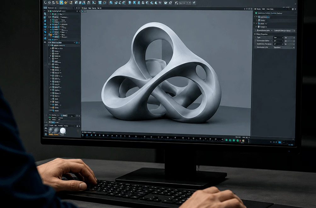Open the dropdown right of Subdivision Renderer value
The width and height of the screenshot is (316, 208).
[x=290, y=44]
